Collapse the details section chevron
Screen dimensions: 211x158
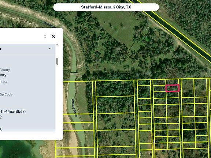(x=50, y=49)
